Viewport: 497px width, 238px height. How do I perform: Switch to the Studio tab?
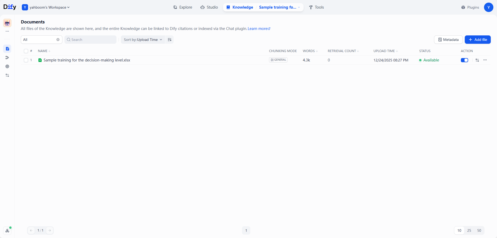click(209, 7)
